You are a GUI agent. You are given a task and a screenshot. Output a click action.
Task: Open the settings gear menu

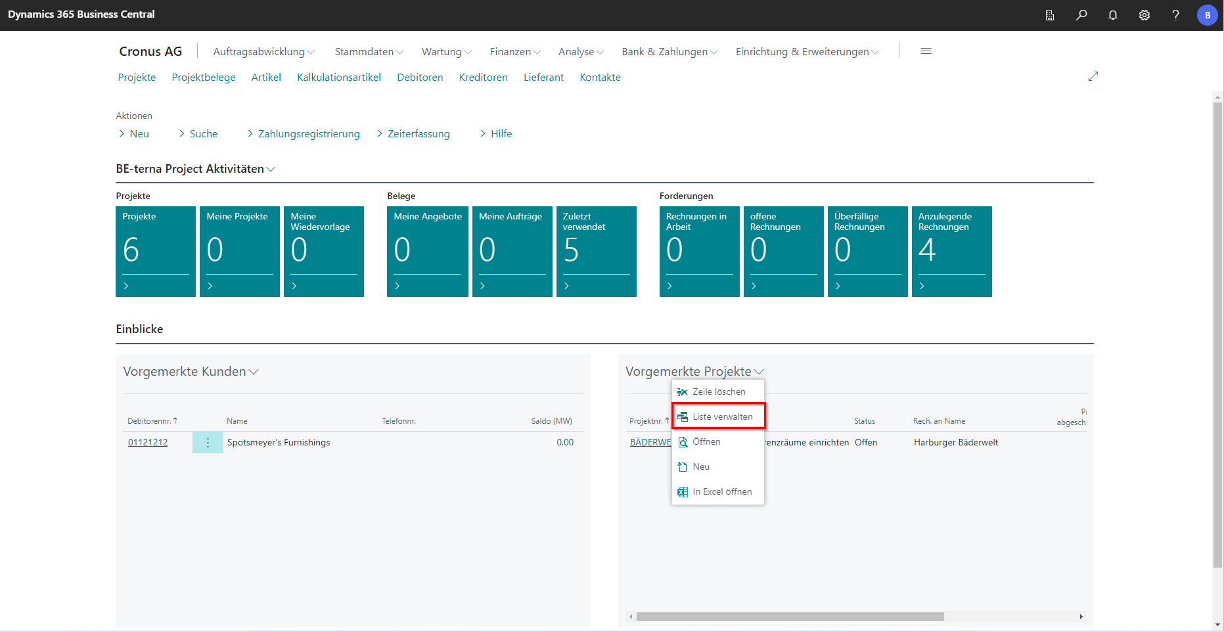[1144, 15]
